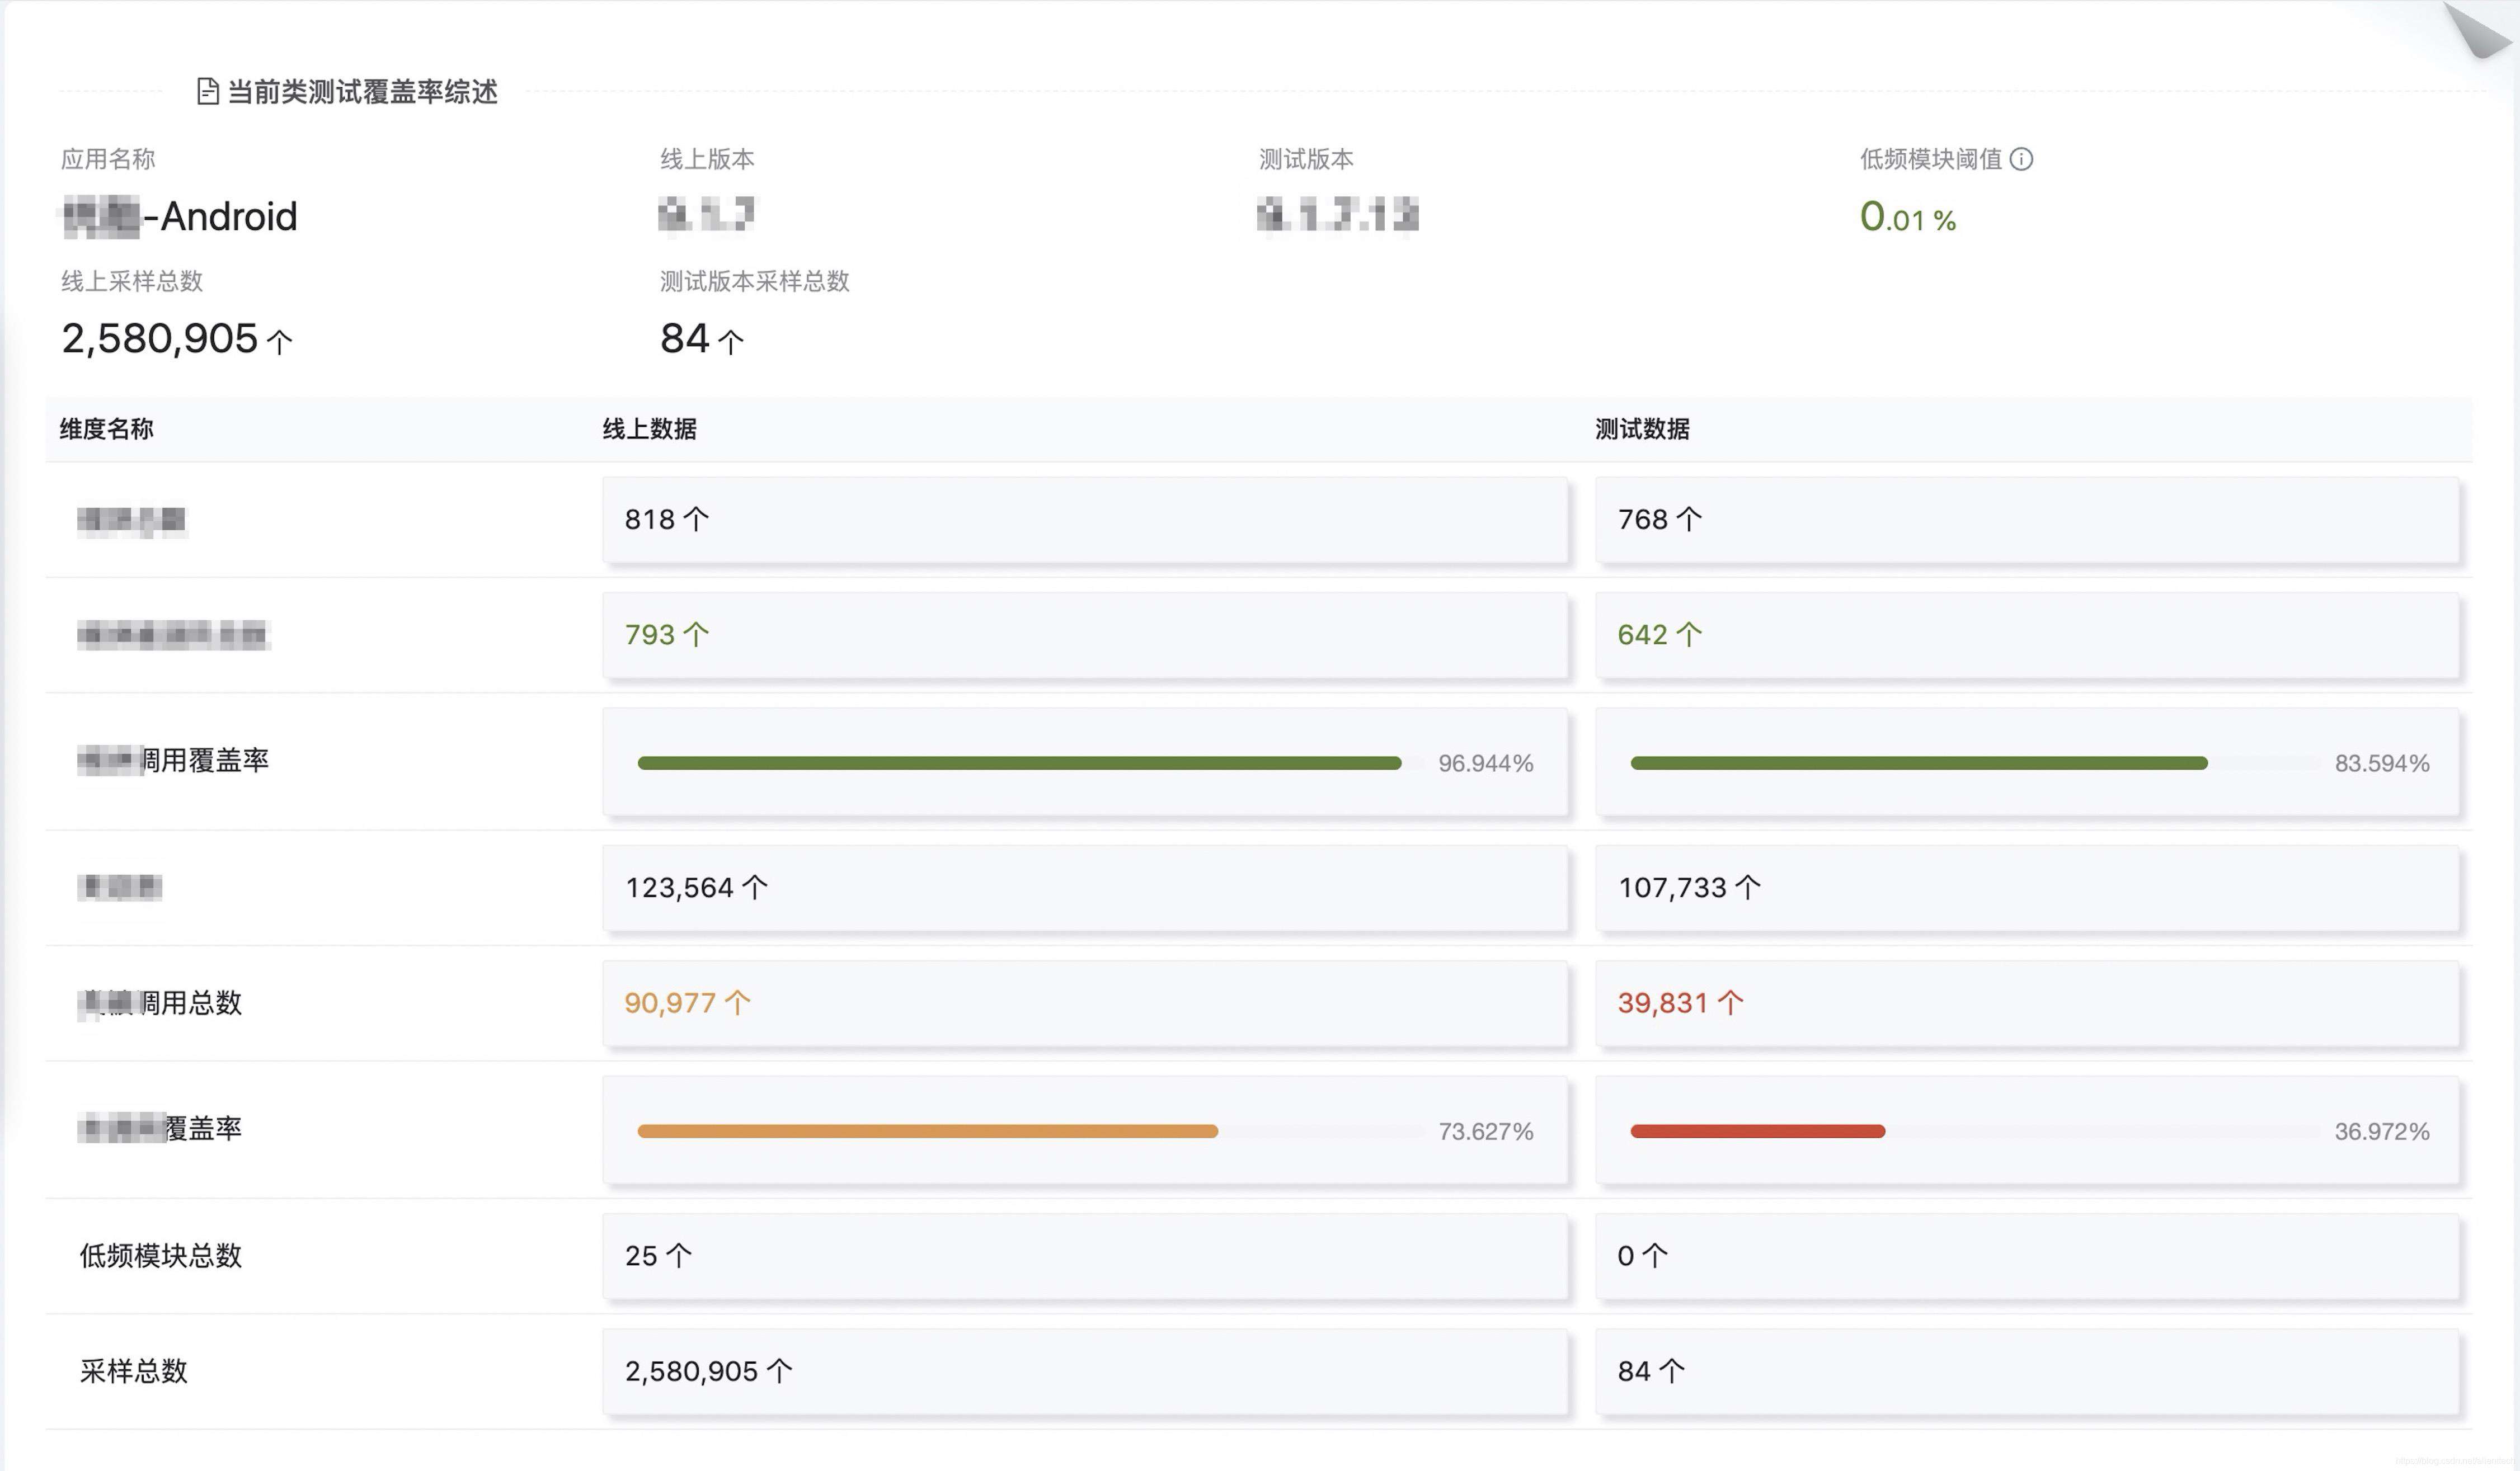Click the red 39,831 个 cell
The width and height of the screenshot is (2520, 1471).
coord(2027,1003)
